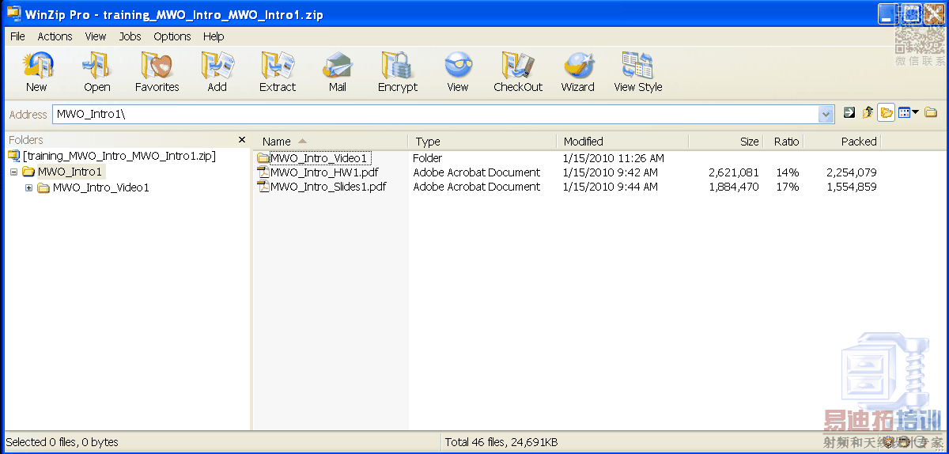Viewport: 949px width, 454px height.
Task: Open the File menu
Action: pyautogui.click(x=17, y=36)
